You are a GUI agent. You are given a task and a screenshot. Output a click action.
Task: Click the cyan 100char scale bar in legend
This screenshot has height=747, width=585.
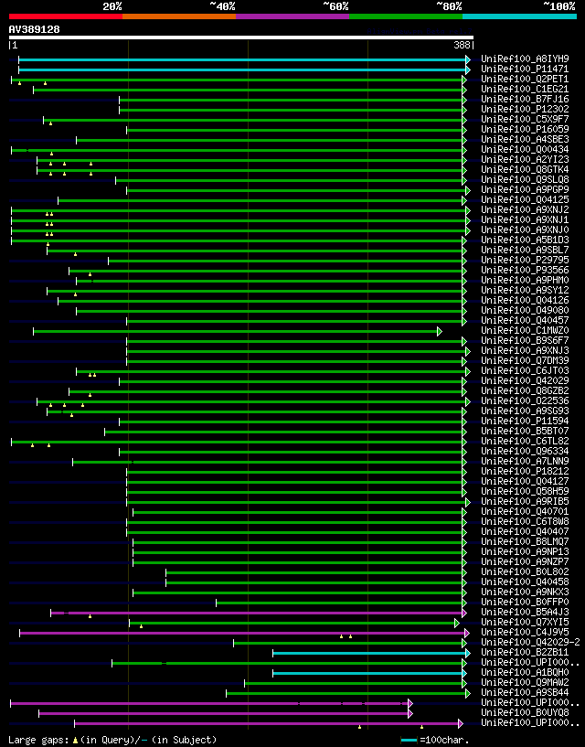[x=409, y=741]
